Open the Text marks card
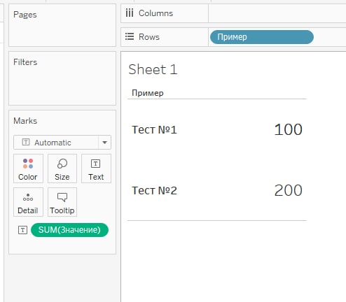Viewport: 346px width, 302px height. (96, 168)
